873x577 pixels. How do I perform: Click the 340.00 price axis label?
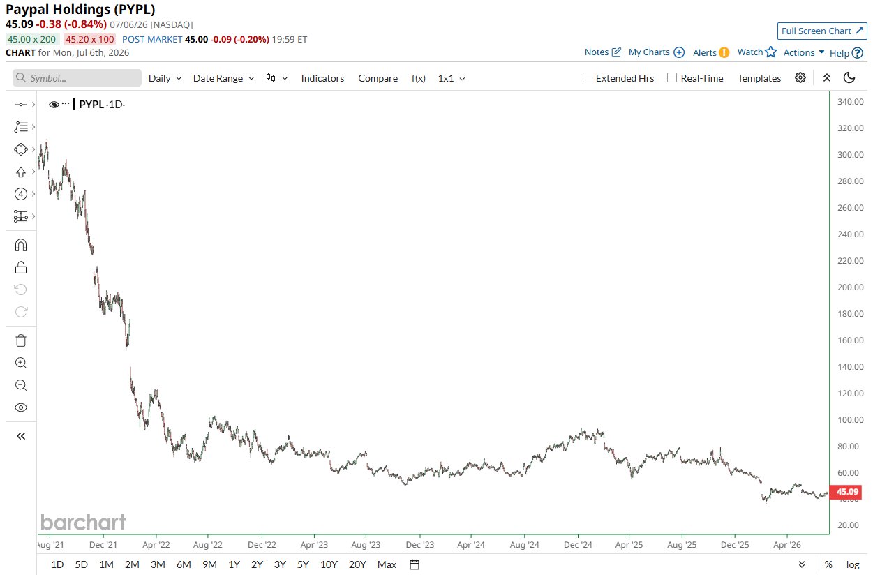(x=850, y=102)
